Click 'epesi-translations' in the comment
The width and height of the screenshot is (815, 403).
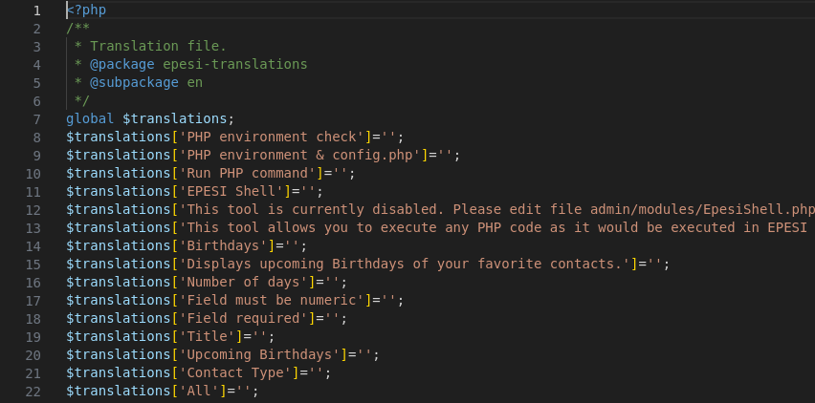[x=235, y=65]
